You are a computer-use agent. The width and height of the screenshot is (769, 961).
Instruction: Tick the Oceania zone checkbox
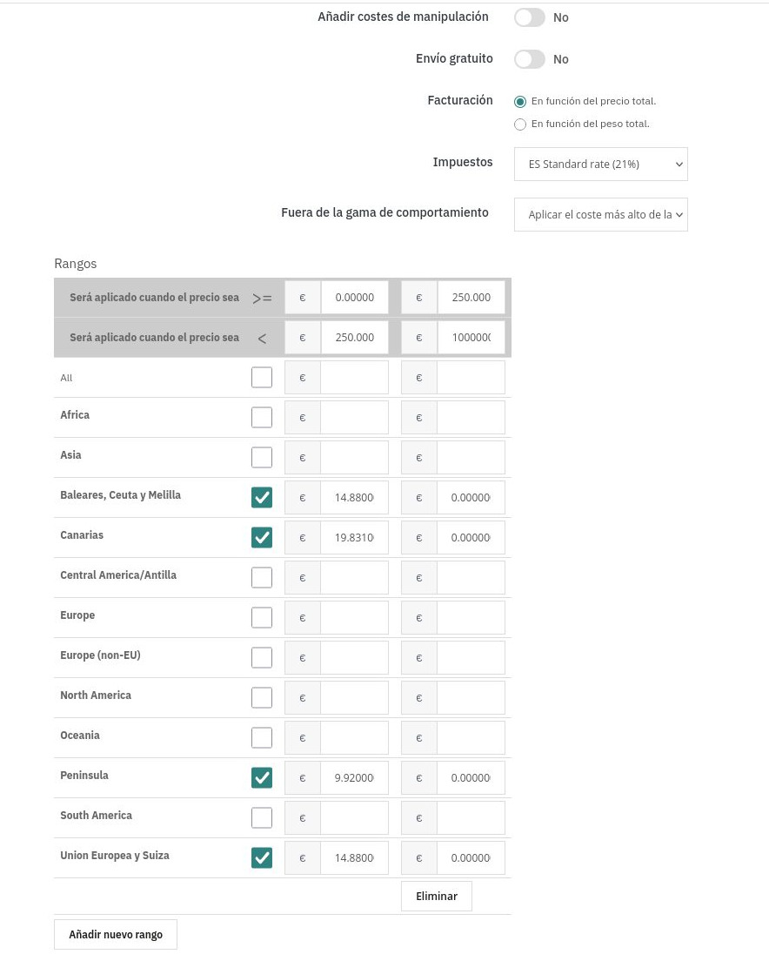click(262, 738)
